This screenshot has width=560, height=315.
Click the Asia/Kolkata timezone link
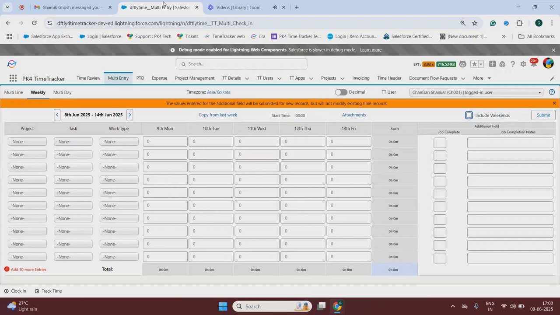coord(219,92)
